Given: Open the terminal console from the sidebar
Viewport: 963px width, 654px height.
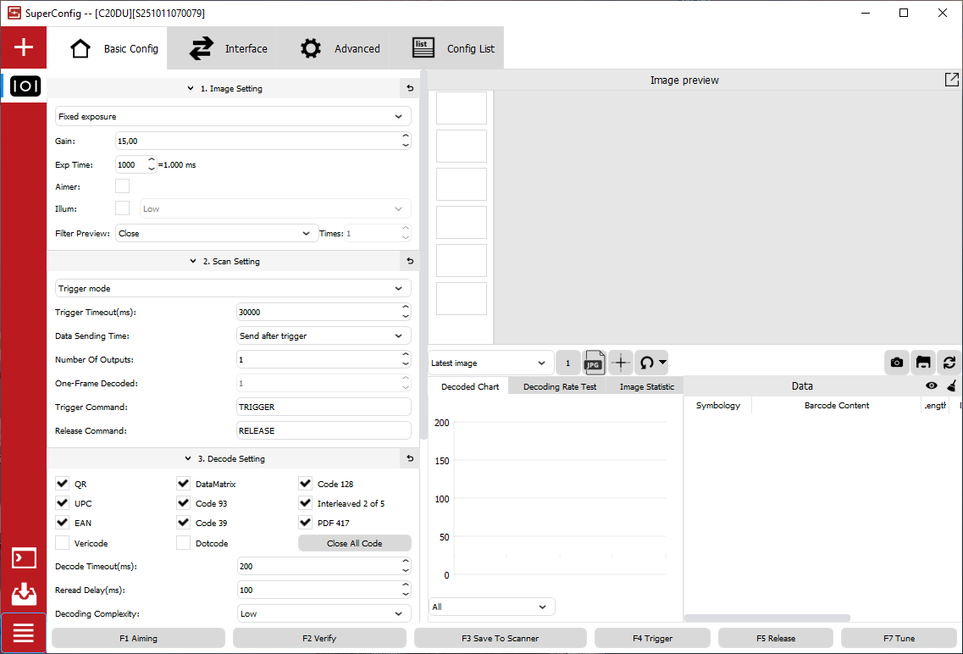Looking at the screenshot, I should click(x=24, y=558).
